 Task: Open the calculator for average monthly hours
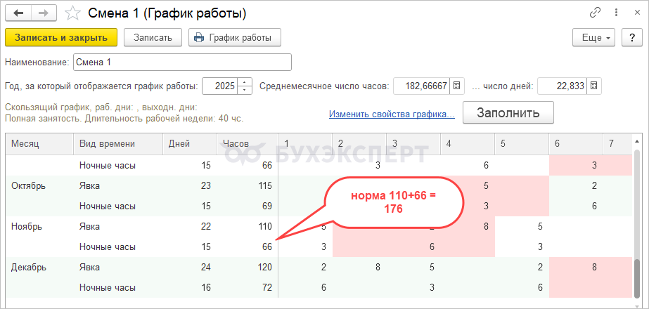456,86
